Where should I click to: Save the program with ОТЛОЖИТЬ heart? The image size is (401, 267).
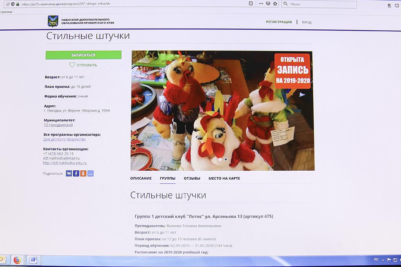83,65
